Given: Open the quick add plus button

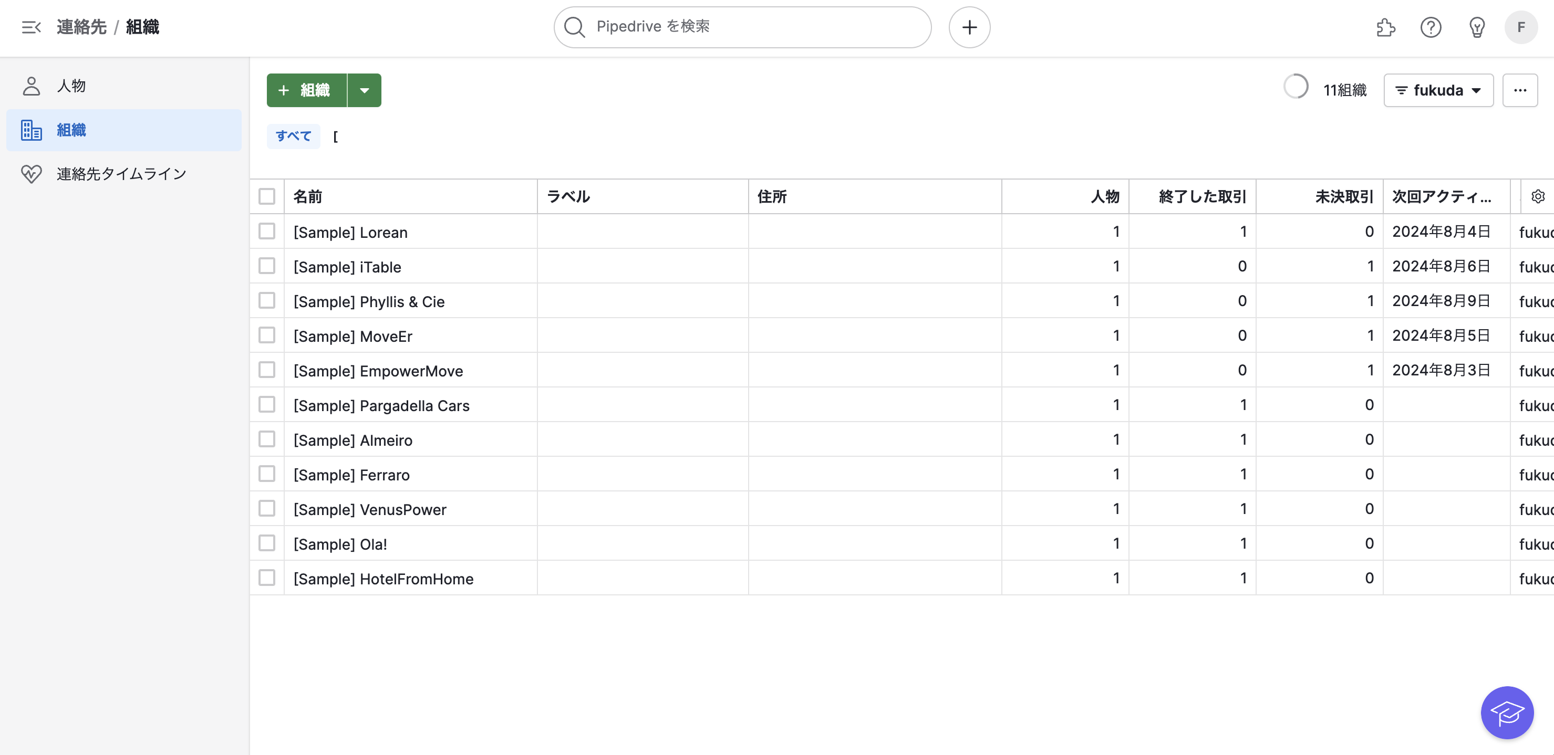Looking at the screenshot, I should click(969, 27).
